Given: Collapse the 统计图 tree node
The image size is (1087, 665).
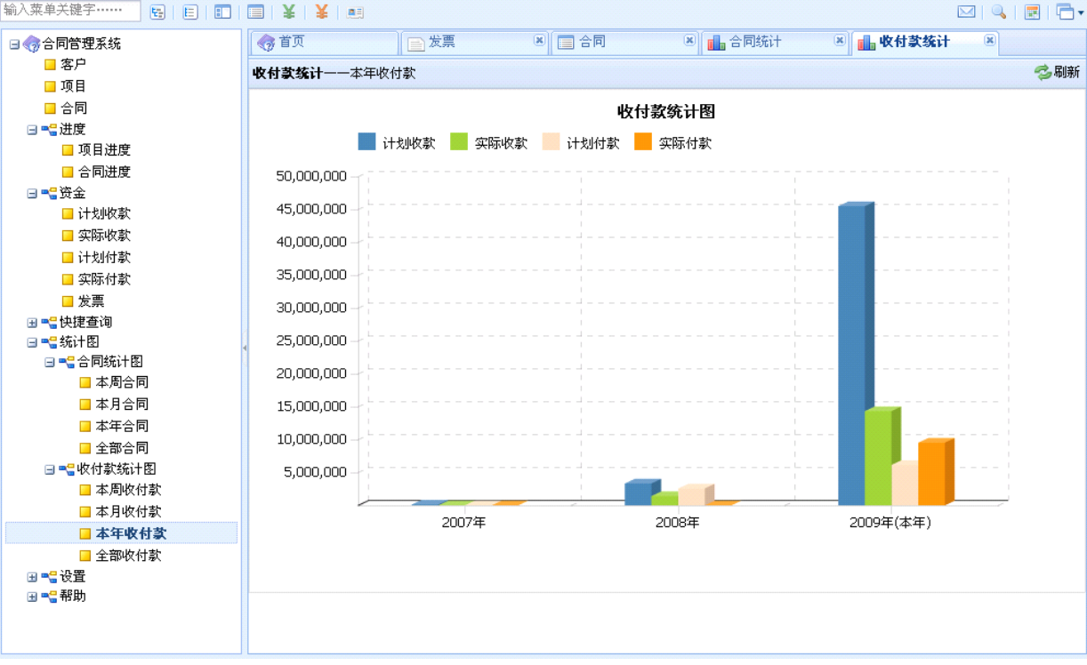Looking at the screenshot, I should (x=32, y=342).
